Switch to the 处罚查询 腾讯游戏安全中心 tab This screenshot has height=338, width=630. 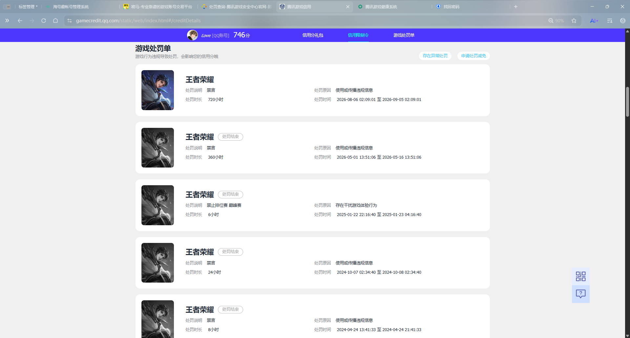point(237,7)
